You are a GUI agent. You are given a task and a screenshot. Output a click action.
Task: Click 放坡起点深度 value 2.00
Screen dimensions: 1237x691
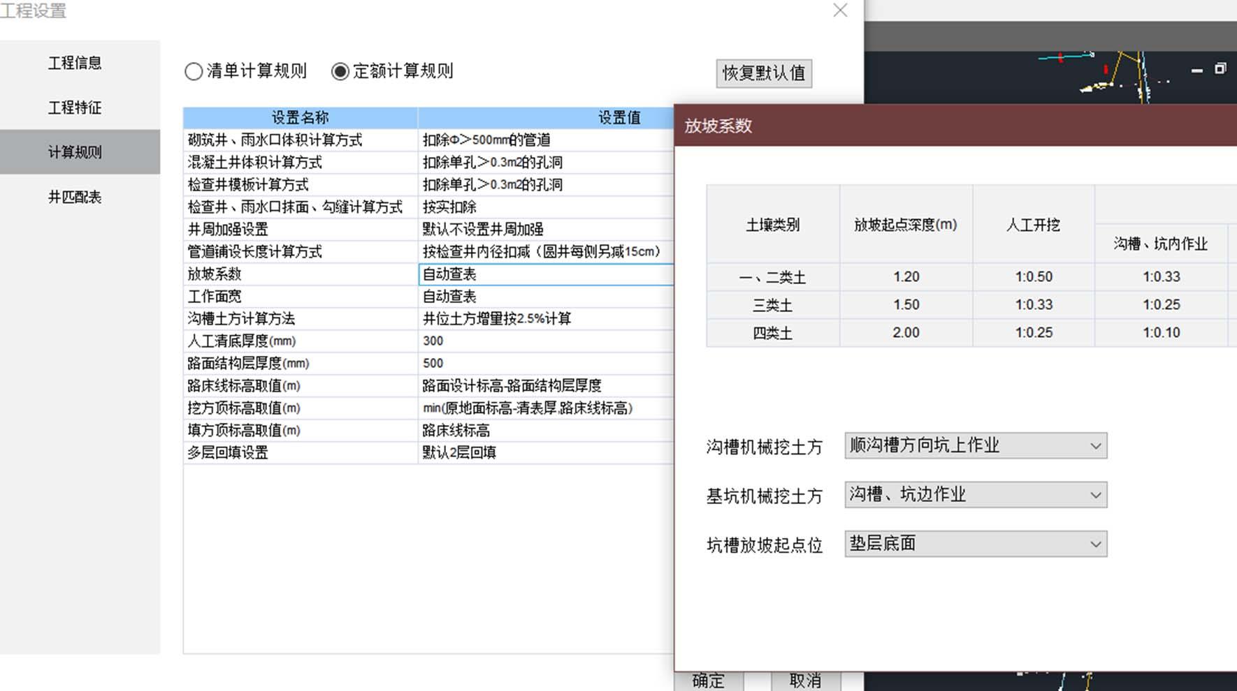[x=906, y=333]
